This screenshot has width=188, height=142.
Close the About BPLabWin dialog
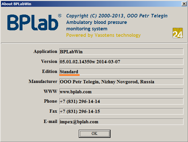pyautogui.click(x=184, y=4)
